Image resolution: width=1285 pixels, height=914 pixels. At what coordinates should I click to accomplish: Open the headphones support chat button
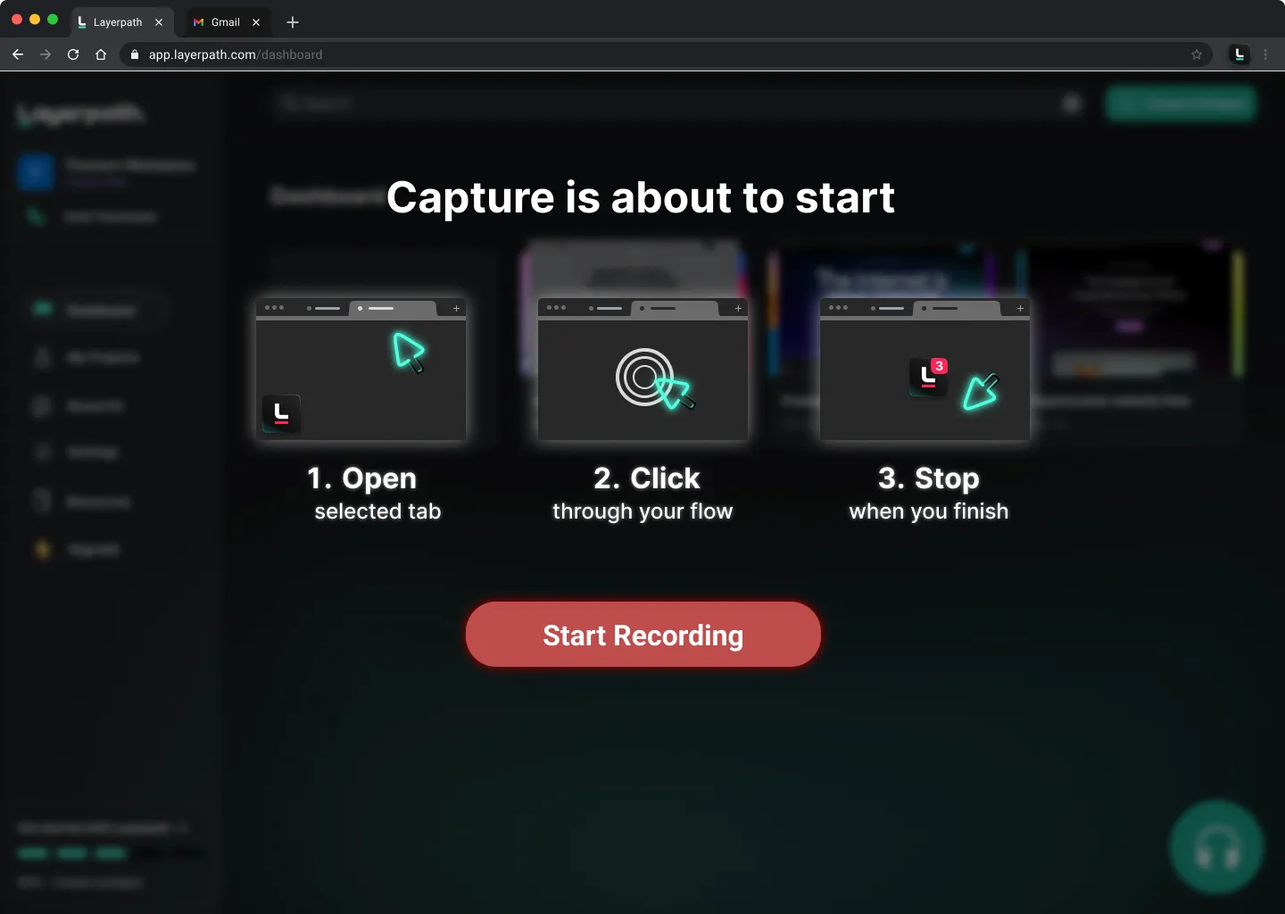coord(1216,847)
